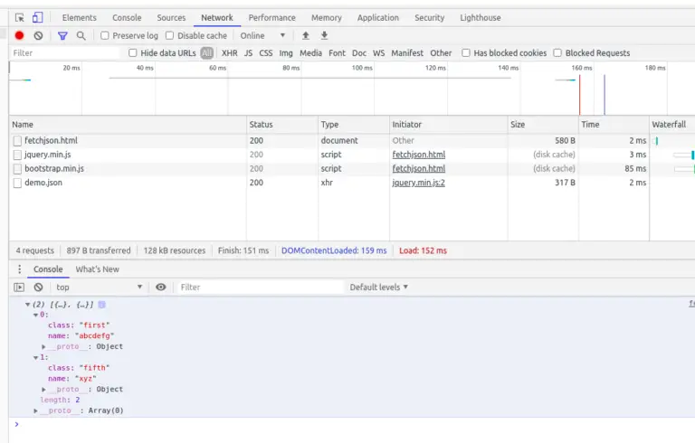Open the jquery.min.js:2 initiator link
695x443 pixels.
point(418,183)
